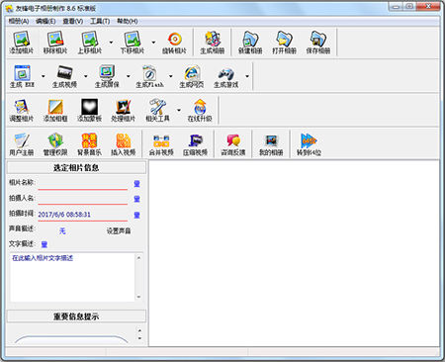Screen dimensions: 445x362
Task: Create a new album with 新建相册
Action: [x=250, y=43]
